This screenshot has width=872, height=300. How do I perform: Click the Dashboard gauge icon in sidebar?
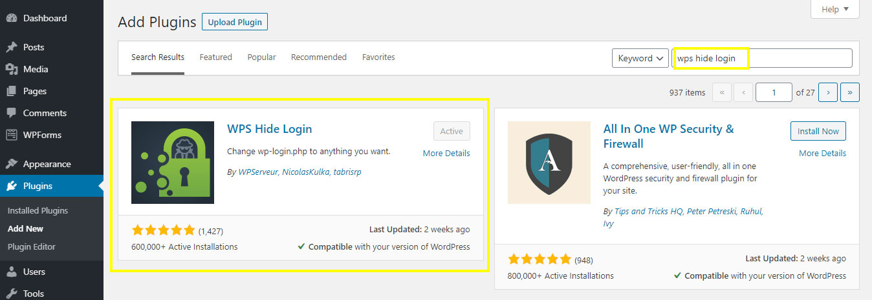click(x=11, y=18)
